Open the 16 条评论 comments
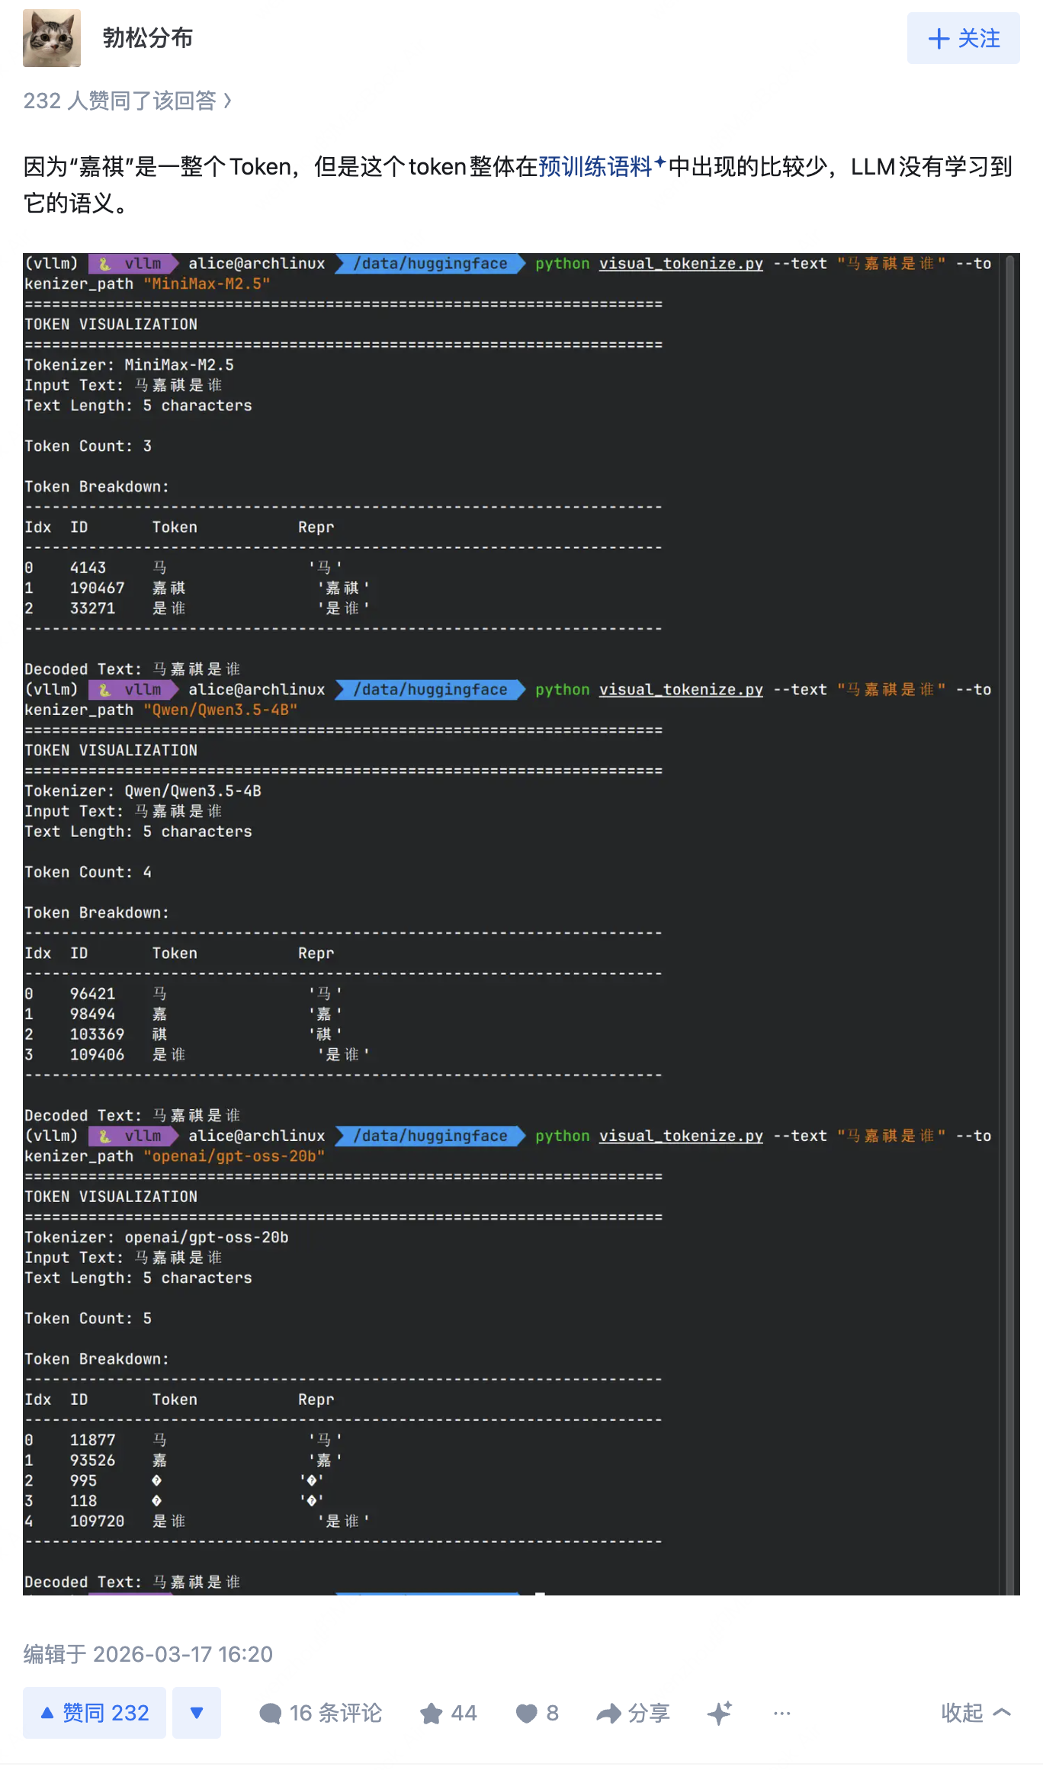 click(321, 1713)
